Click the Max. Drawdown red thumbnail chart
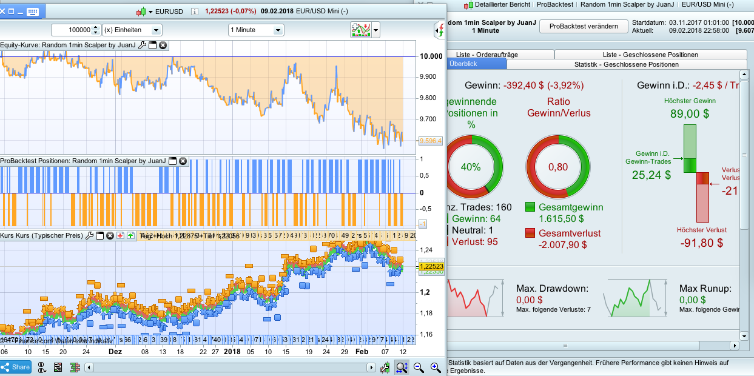 (x=474, y=298)
